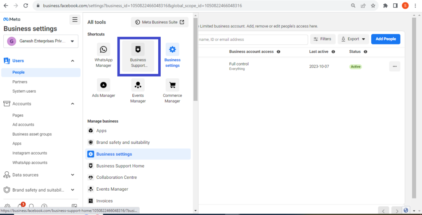Open System users in sidebar
The width and height of the screenshot is (422, 215).
24,91
